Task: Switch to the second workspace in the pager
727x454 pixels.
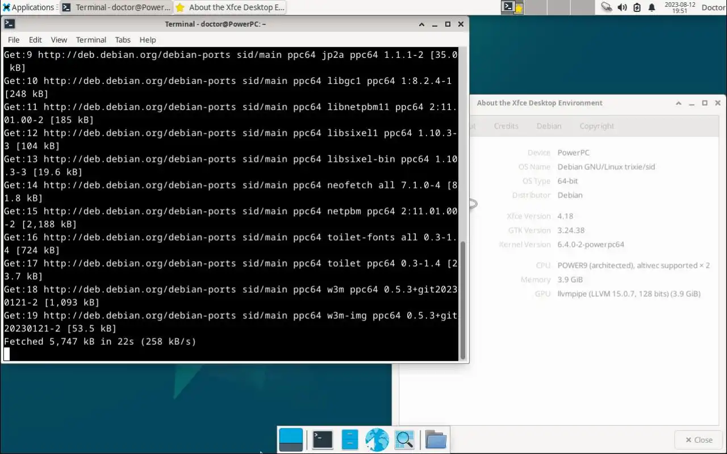Action: 535,7
